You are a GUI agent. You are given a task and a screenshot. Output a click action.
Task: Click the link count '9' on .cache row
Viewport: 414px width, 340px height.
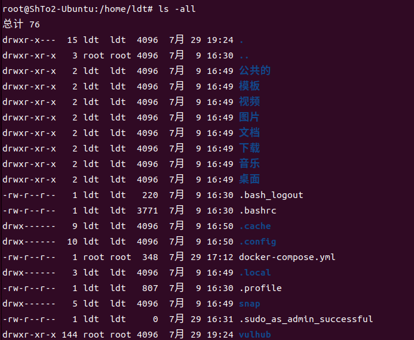[75, 226]
